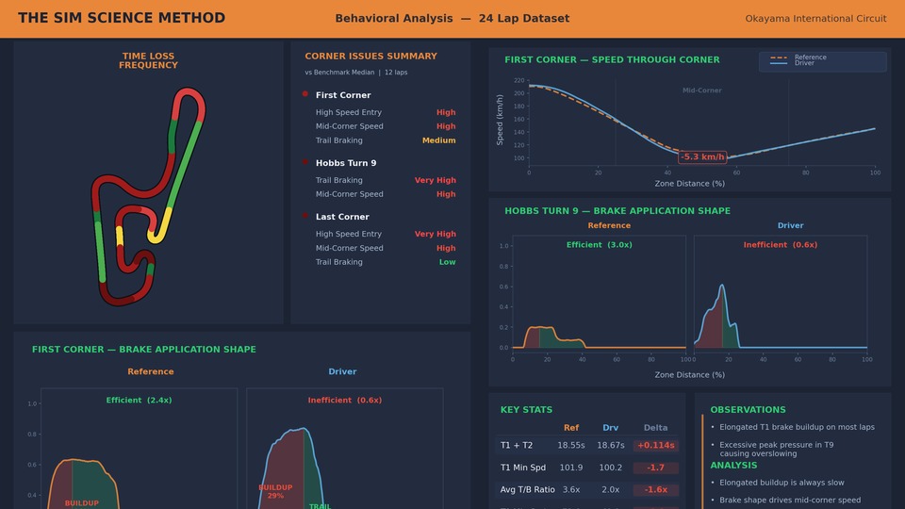Click the 'Low' Trail Braking rating
Screen dimensions: 905x509
[x=447, y=262]
